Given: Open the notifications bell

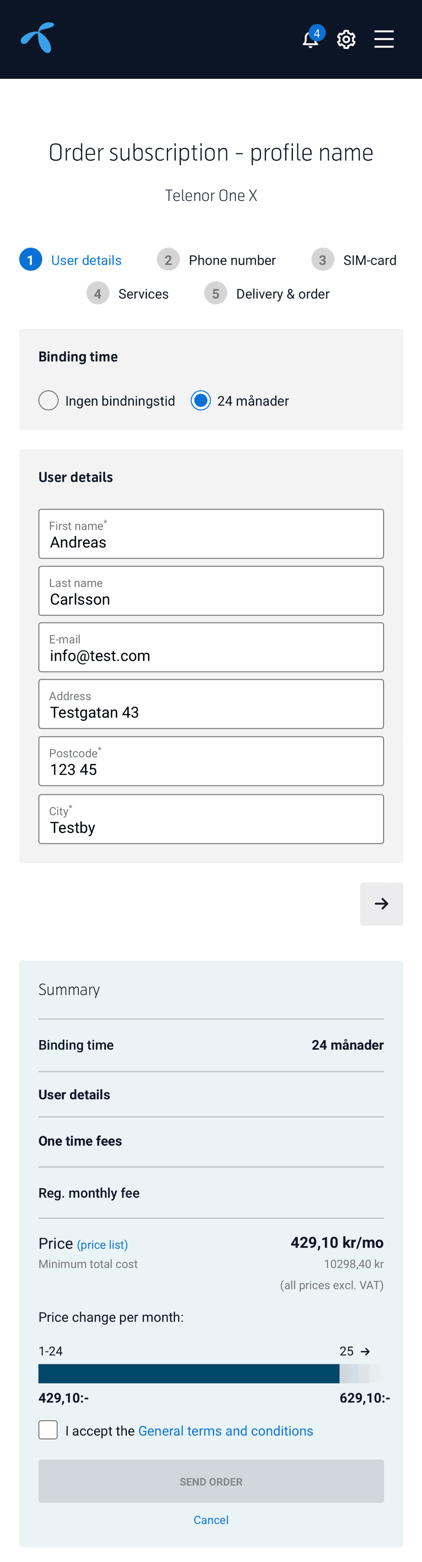Looking at the screenshot, I should [x=310, y=40].
